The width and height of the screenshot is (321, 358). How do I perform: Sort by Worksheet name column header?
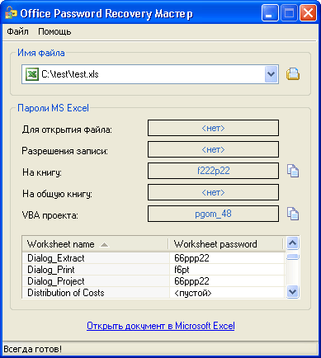click(95, 244)
